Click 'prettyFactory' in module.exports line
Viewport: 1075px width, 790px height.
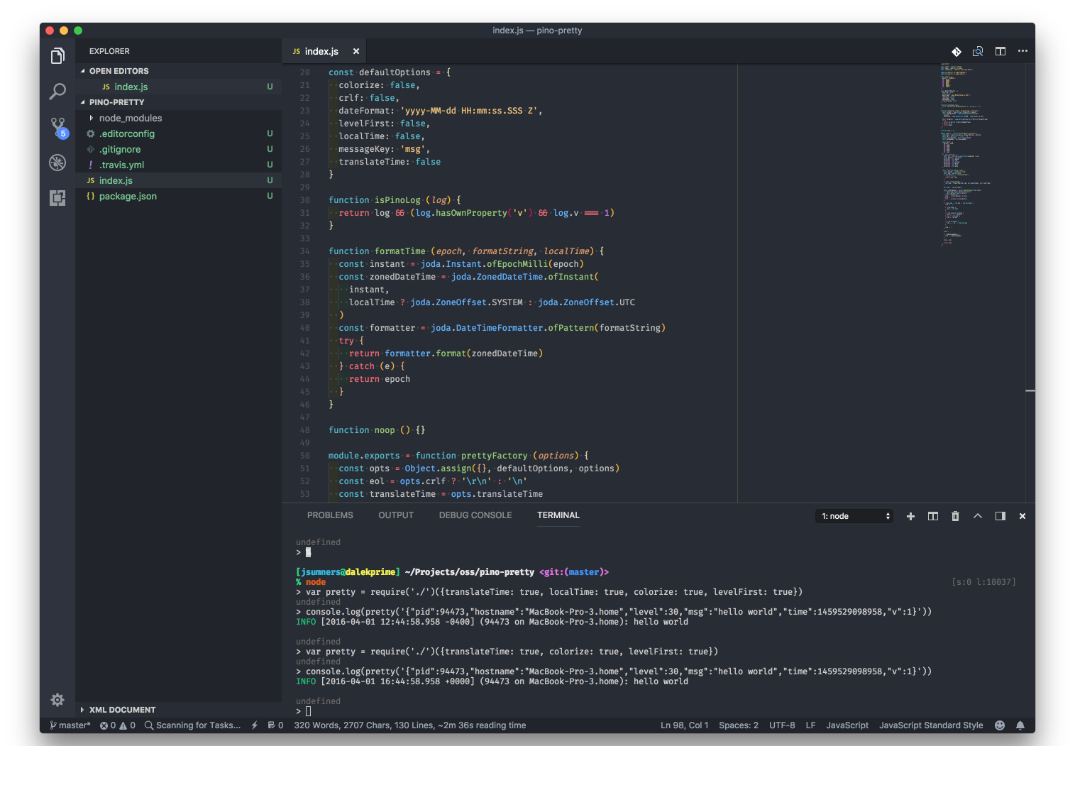[495, 456]
